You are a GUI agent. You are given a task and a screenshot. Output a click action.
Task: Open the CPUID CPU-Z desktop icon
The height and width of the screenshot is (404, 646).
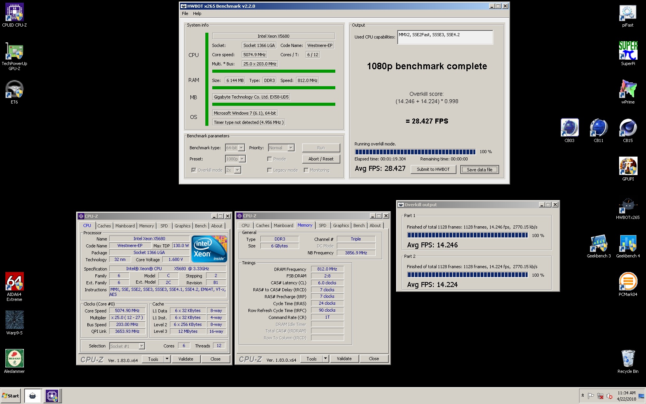click(x=14, y=15)
